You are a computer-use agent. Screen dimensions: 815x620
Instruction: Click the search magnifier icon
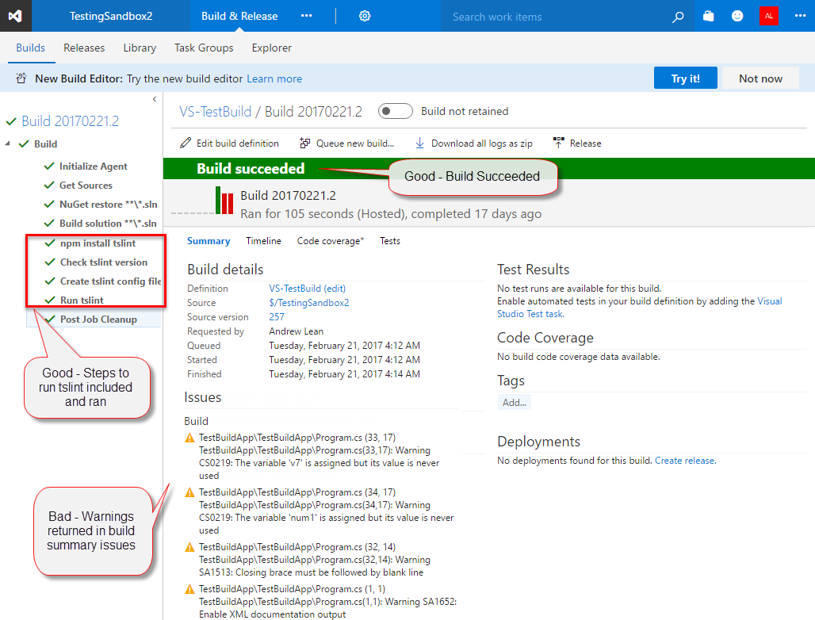678,17
